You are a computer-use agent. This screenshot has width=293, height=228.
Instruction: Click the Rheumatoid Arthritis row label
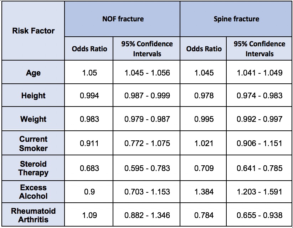point(33,215)
